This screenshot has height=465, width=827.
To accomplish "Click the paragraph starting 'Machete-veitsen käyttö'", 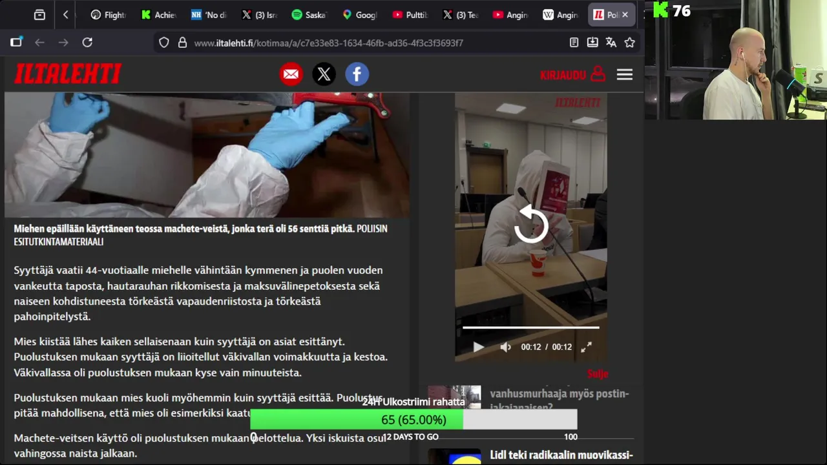I will click(x=200, y=446).
